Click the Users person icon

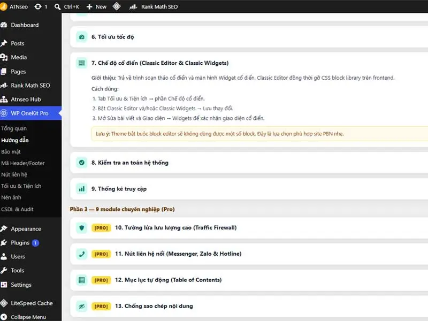pyautogui.click(x=4, y=257)
